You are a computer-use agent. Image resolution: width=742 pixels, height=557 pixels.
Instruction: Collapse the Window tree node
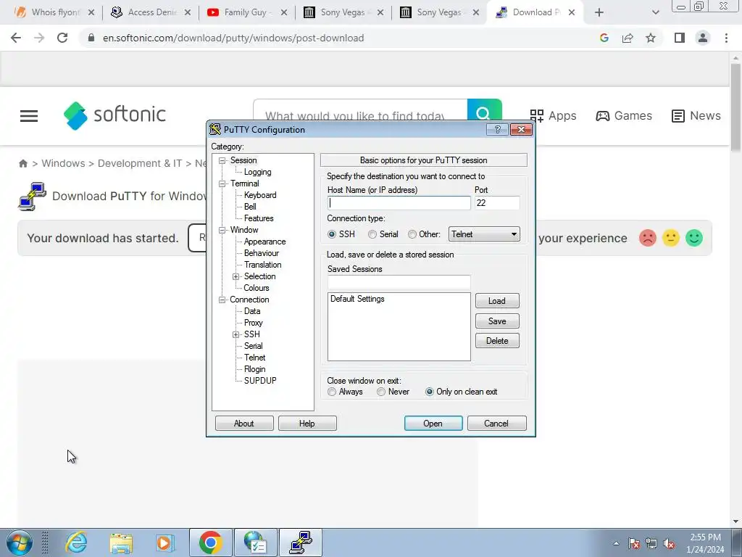222,230
